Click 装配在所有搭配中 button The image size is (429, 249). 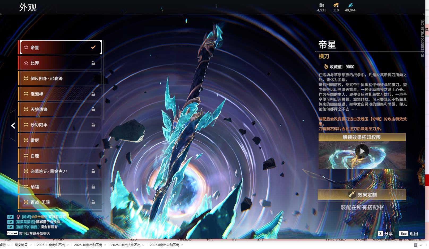[362, 207]
